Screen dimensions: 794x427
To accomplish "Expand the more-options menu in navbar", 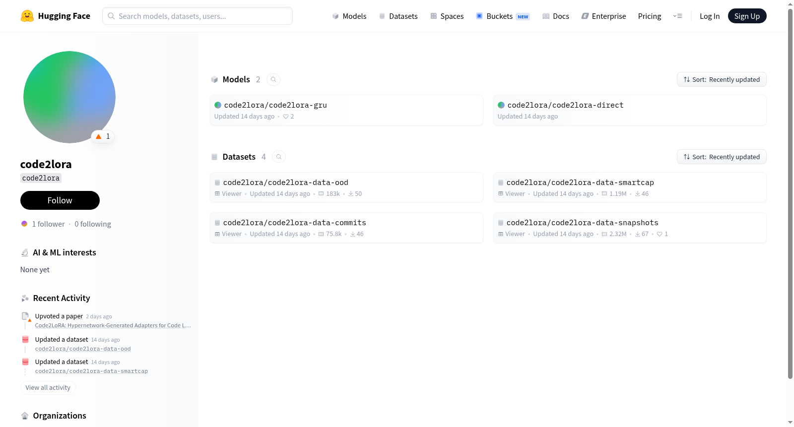I will [x=677, y=16].
